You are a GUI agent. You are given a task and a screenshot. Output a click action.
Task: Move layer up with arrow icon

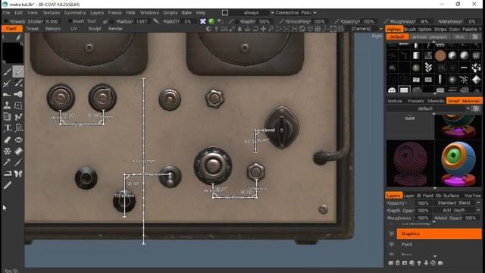pos(419,263)
